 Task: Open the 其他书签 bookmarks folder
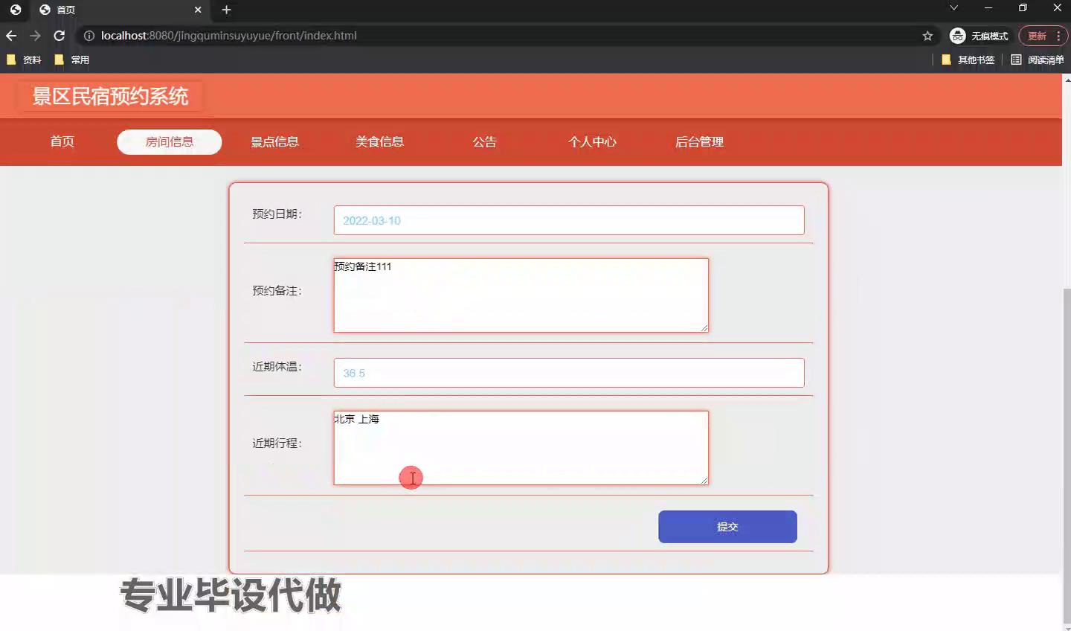(x=968, y=60)
